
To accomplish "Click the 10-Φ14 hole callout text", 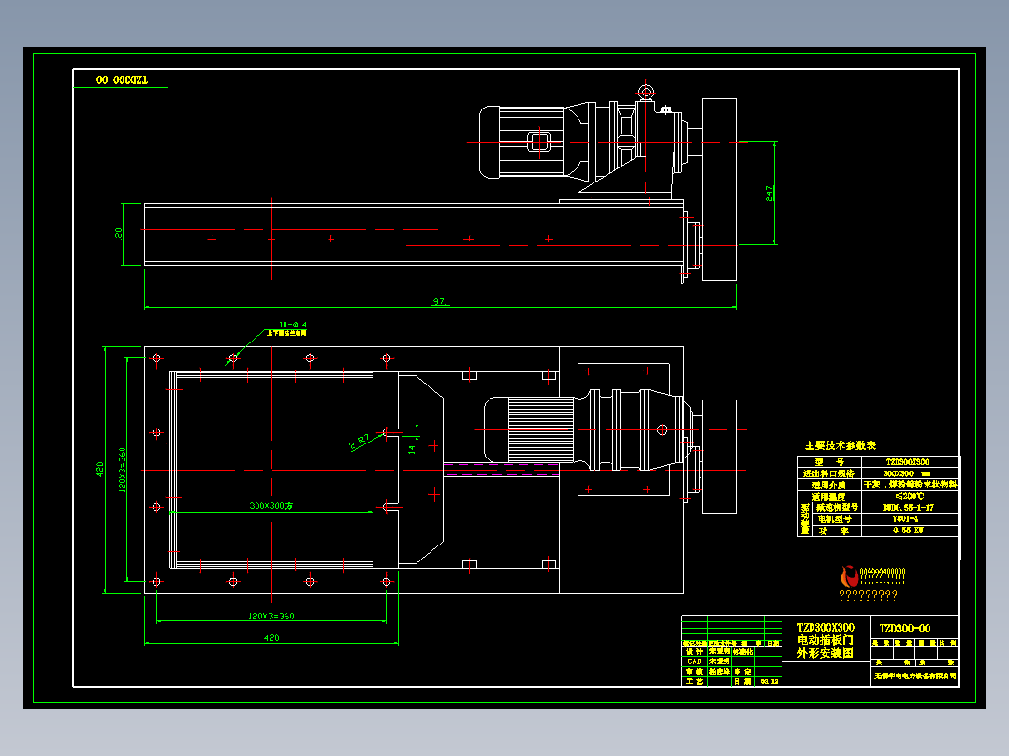I will [293, 325].
